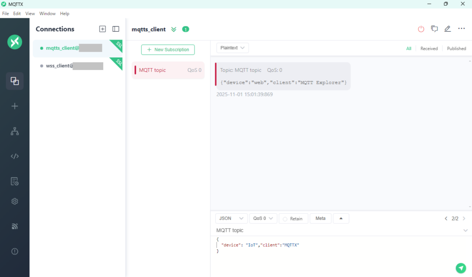
Task: Open the View menu
Action: (x=30, y=14)
